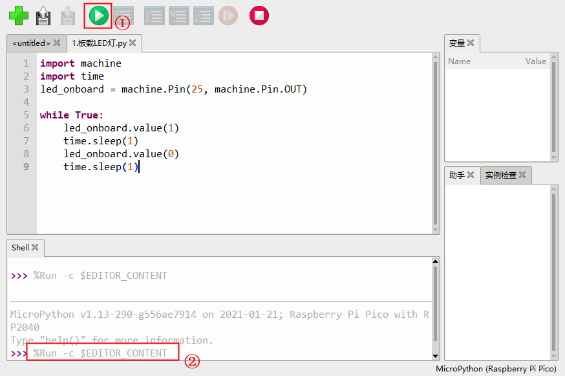Close the Shell panel tab
Viewport: 565px width, 376px height.
pos(35,247)
